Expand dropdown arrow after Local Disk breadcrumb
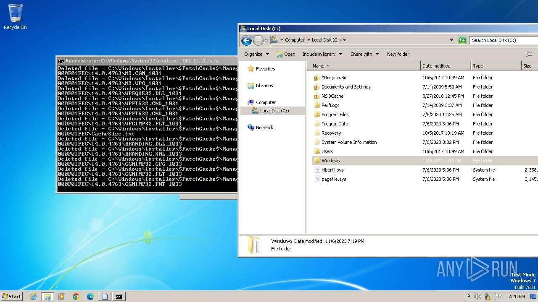 [x=344, y=40]
